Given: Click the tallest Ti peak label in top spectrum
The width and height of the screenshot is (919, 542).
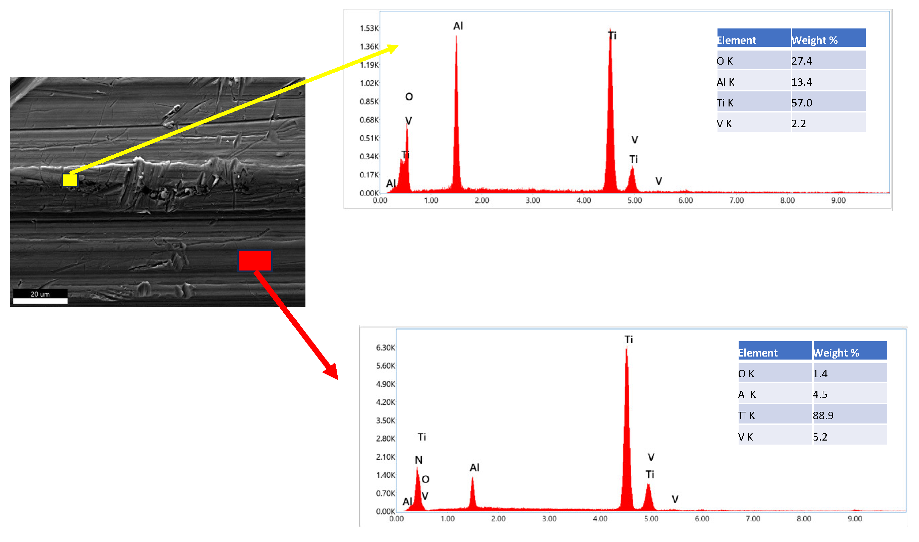Looking at the screenshot, I should click(612, 36).
